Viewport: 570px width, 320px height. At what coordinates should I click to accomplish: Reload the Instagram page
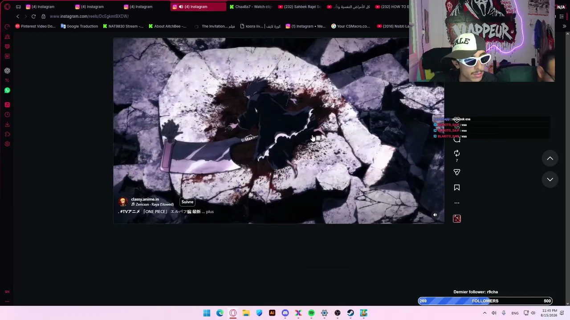click(x=33, y=16)
